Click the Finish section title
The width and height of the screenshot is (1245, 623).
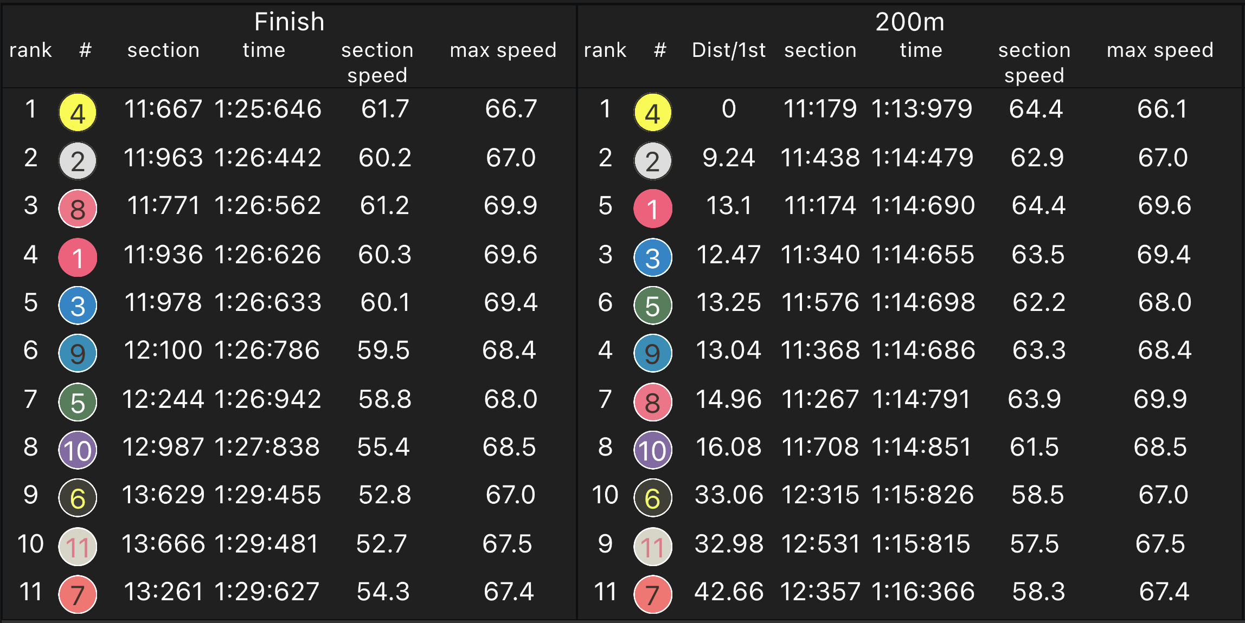[289, 22]
